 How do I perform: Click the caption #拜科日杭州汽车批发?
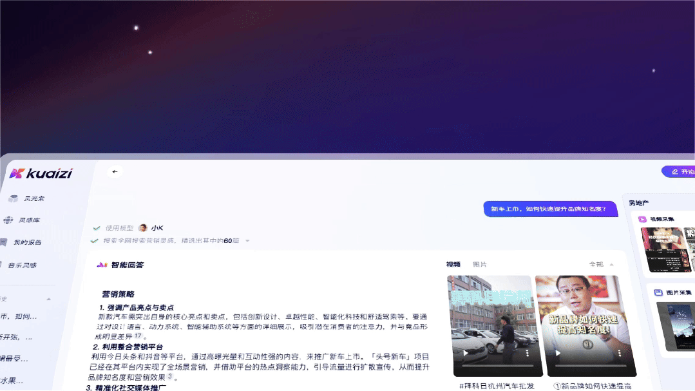[497, 386]
